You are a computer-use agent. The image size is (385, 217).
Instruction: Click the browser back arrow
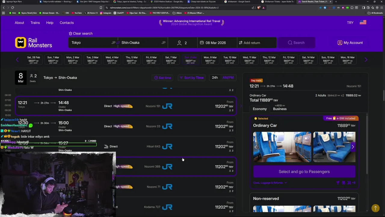pos(4,8)
